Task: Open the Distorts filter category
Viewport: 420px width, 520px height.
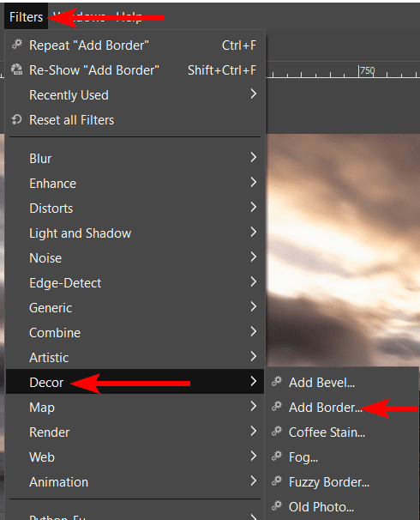Action: pyautogui.click(x=135, y=208)
